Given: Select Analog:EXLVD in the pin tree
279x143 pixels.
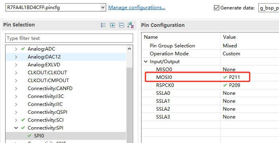Looking at the screenshot, I should click(x=44, y=65).
